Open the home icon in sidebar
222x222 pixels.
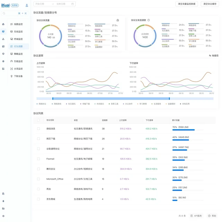coord(3,24)
